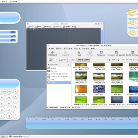
Task: Open Dossier personnel home folder icon
Action: pyautogui.click(x=116, y=52)
